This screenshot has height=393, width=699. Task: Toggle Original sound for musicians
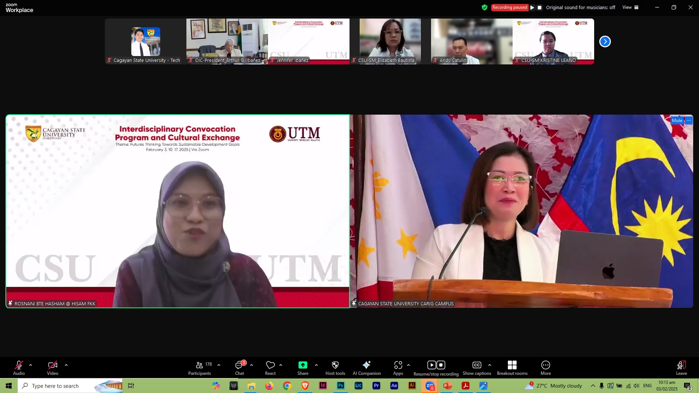point(581,7)
